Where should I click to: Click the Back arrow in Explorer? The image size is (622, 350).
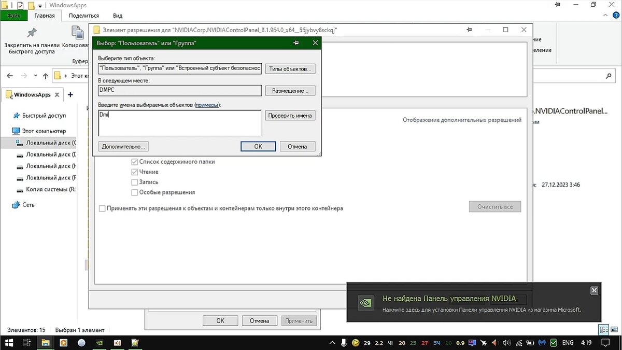coord(10,76)
